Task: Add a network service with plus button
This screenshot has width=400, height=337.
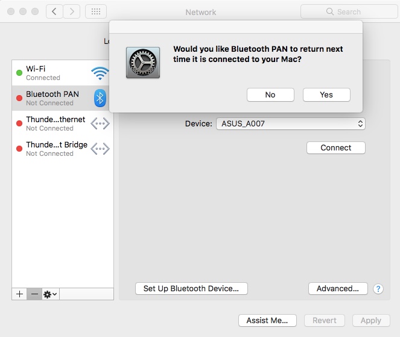Action: coord(19,294)
